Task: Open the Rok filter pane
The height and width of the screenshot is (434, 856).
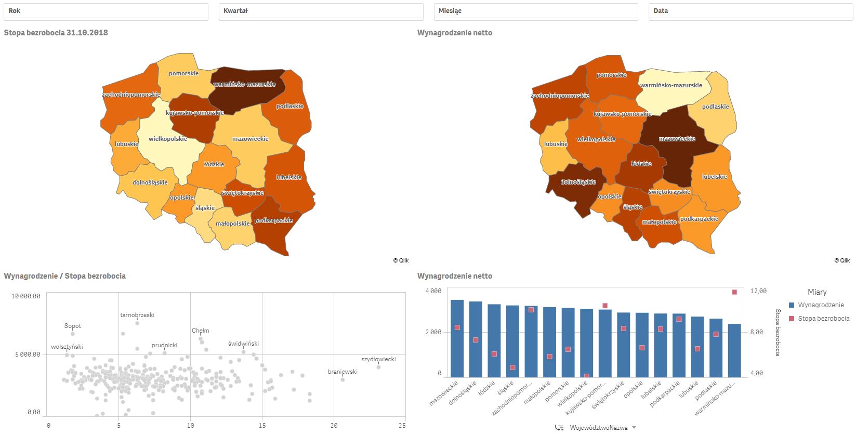Action: pos(106,11)
